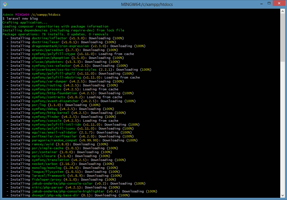287x200 pixels.
Task: Click the 'Crafting application...' output line
Action: (25, 22)
